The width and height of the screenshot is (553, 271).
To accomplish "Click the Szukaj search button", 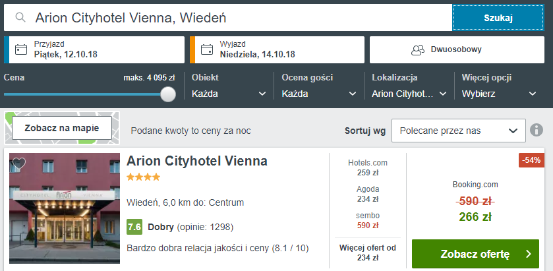I will [498, 18].
